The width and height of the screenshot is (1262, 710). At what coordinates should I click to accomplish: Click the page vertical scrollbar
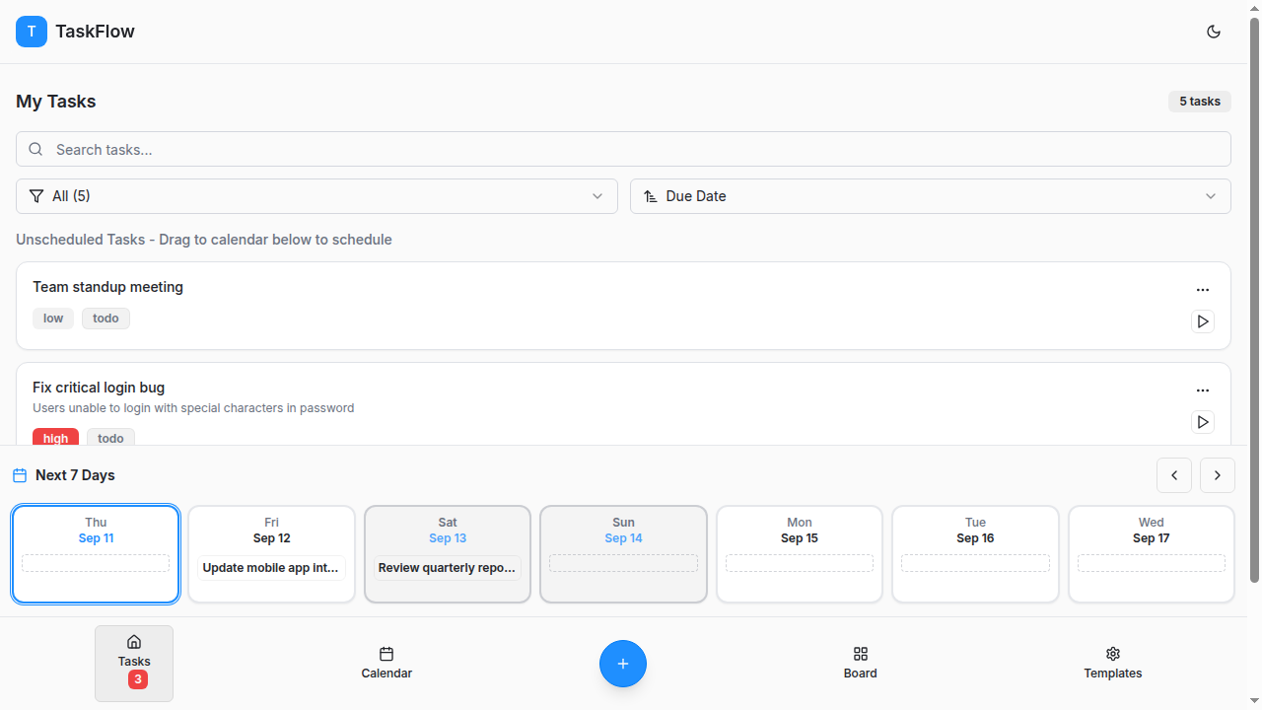(1255, 301)
